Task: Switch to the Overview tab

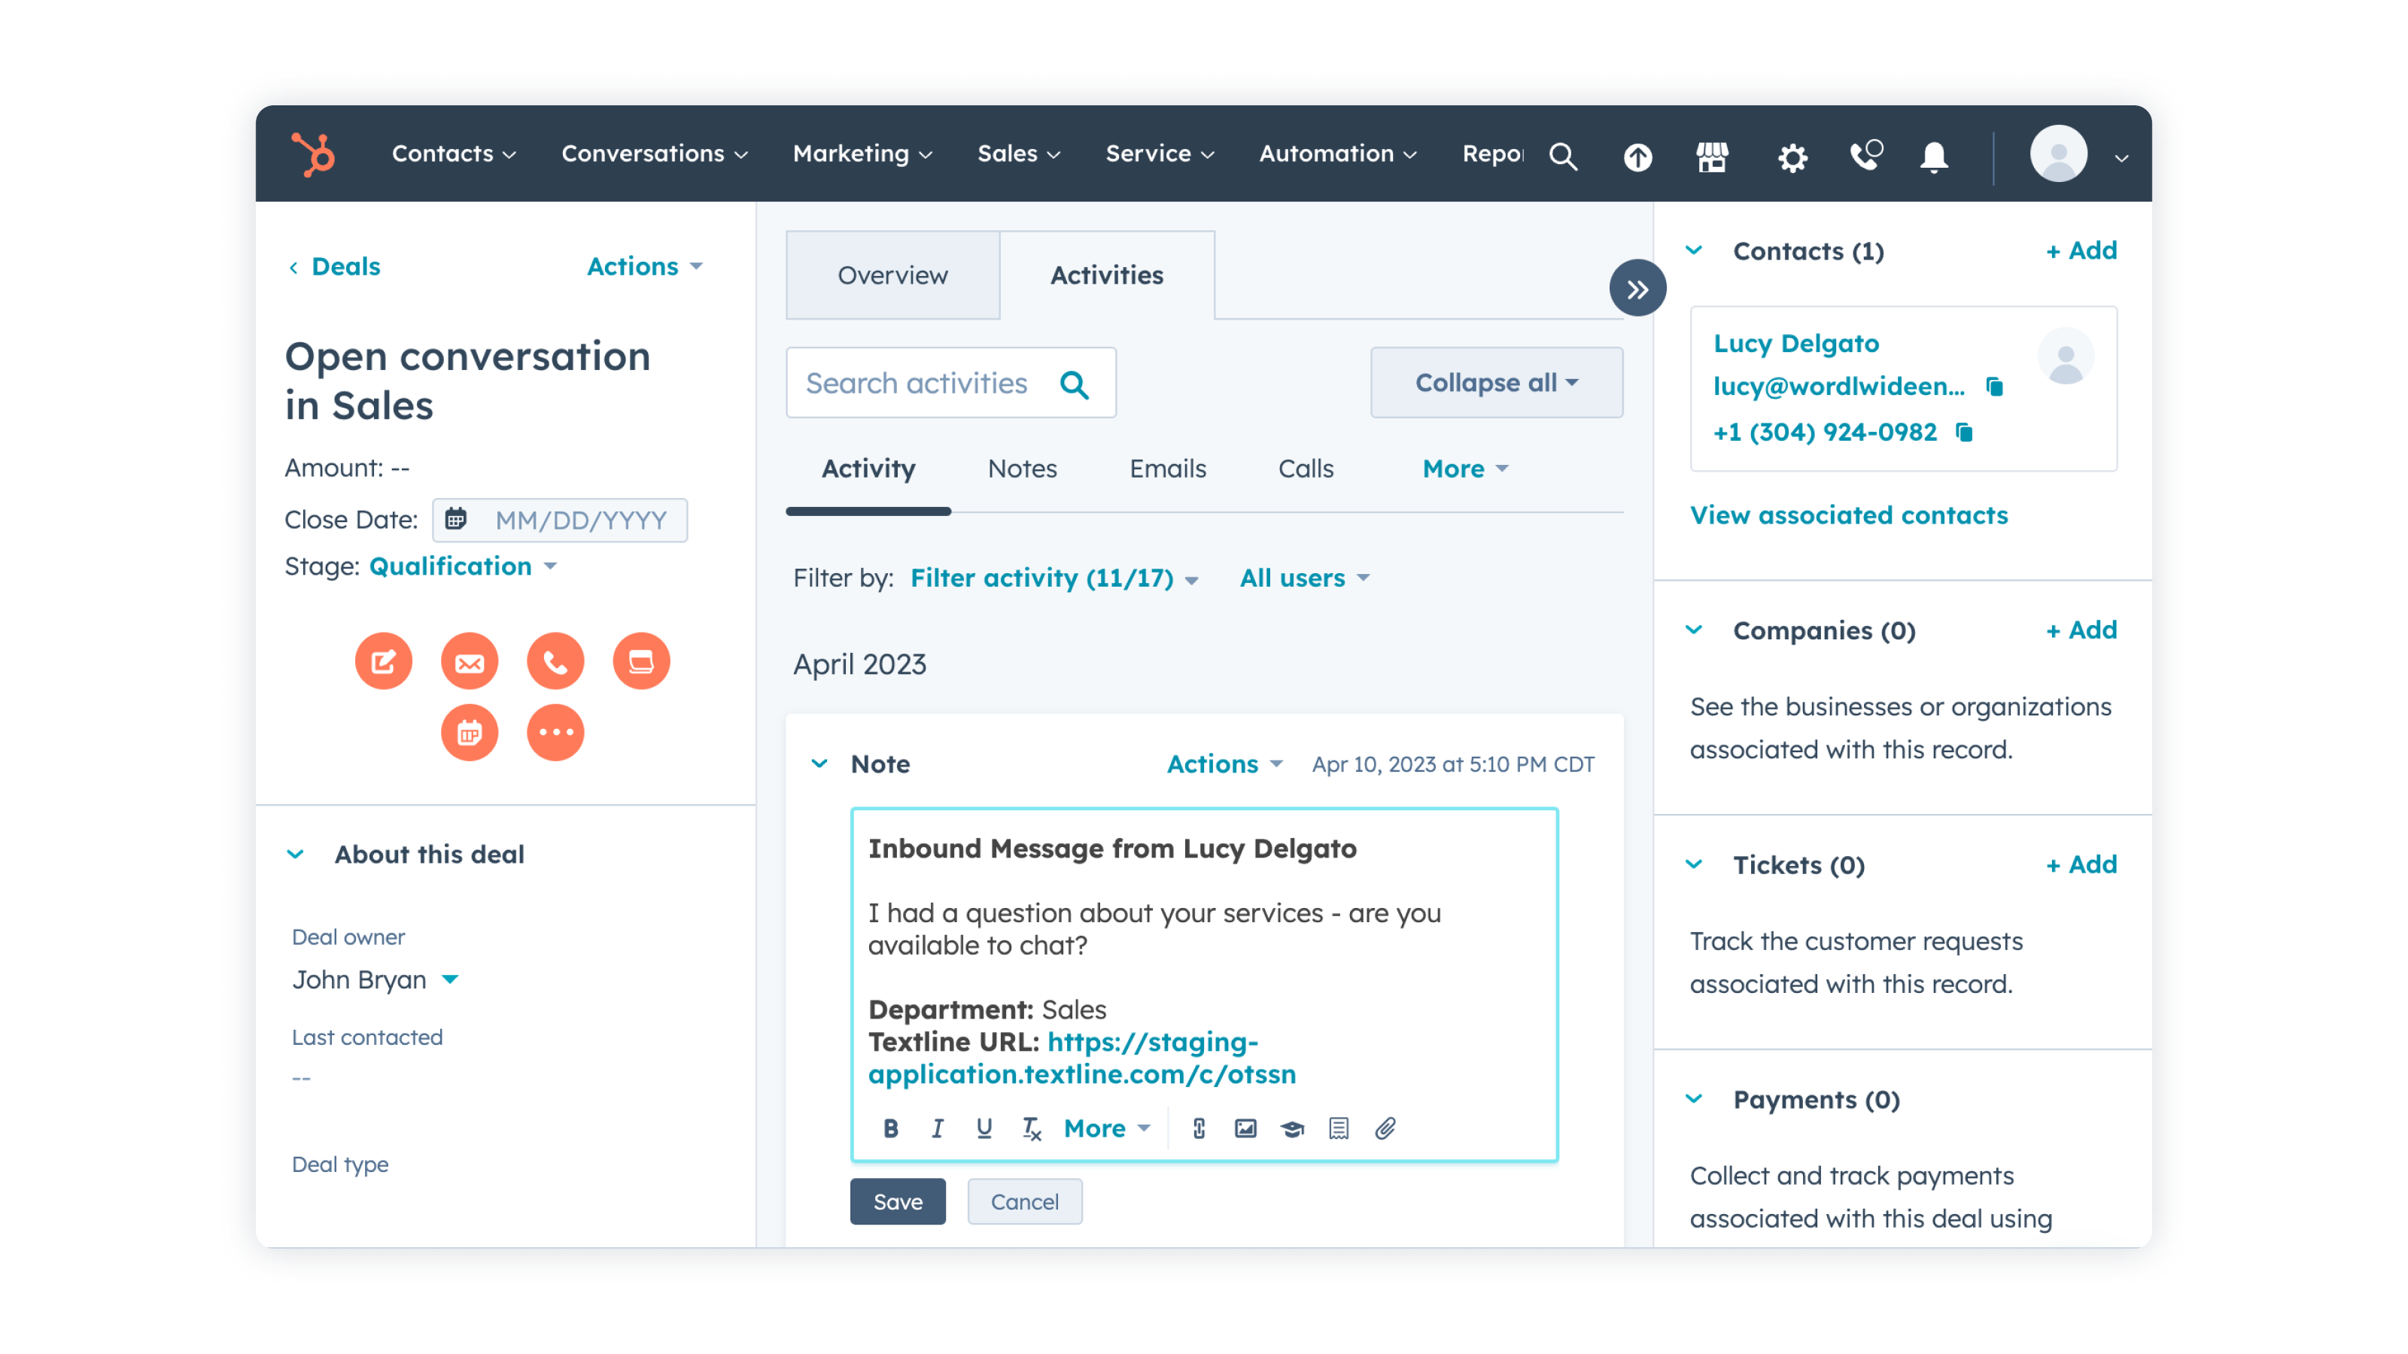Action: 892,275
